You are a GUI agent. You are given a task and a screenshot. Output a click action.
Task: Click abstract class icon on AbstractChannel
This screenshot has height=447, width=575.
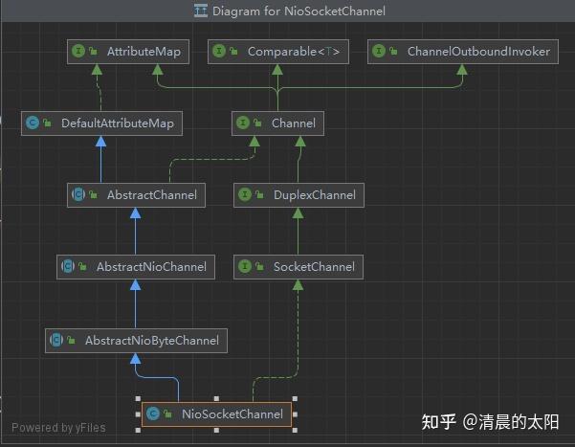[78, 194]
